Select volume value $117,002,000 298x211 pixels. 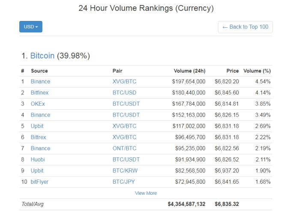point(189,126)
